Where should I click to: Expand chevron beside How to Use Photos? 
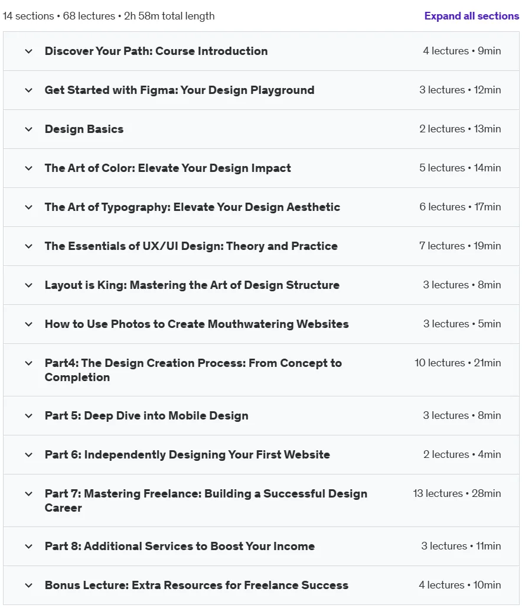coord(29,324)
